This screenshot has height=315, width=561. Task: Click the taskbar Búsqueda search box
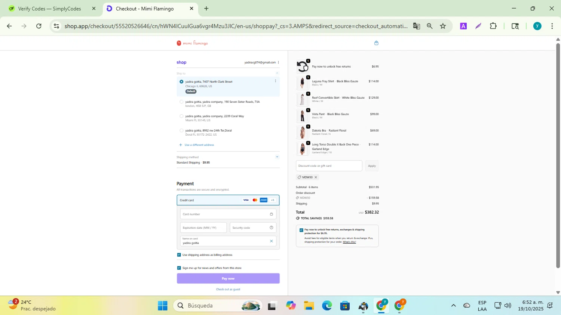(218, 306)
